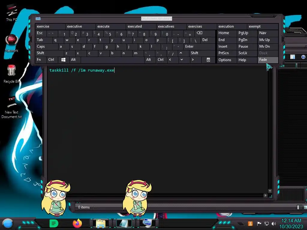
Task: Click the Options key on the keyboard
Action: click(227, 60)
